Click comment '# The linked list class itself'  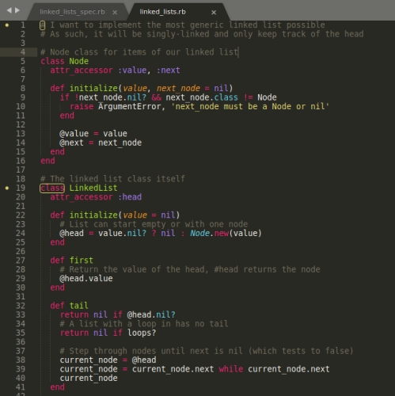coord(112,179)
